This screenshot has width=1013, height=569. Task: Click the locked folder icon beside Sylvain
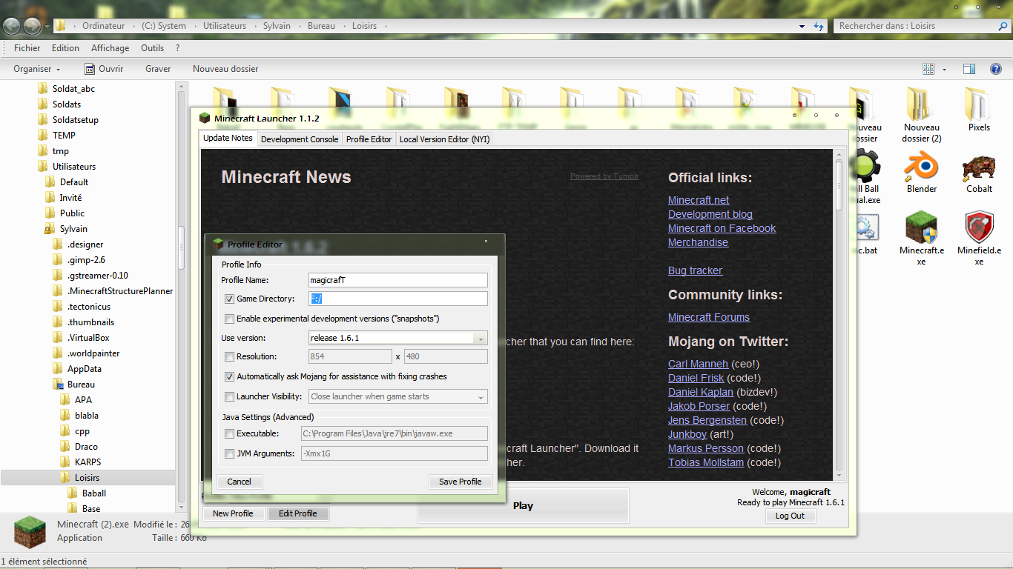pos(50,229)
